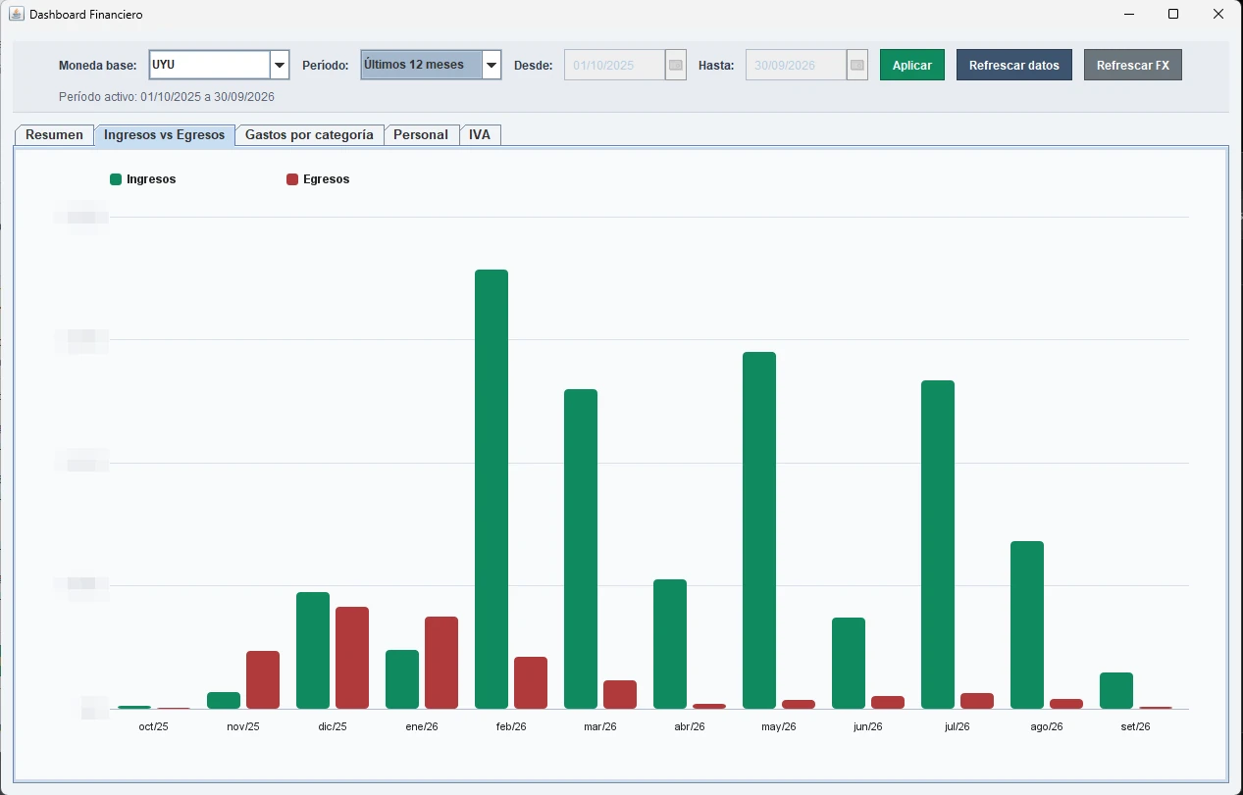Click the green mar/26 Ingresos bar
The height and width of the screenshot is (795, 1243).
(x=581, y=549)
